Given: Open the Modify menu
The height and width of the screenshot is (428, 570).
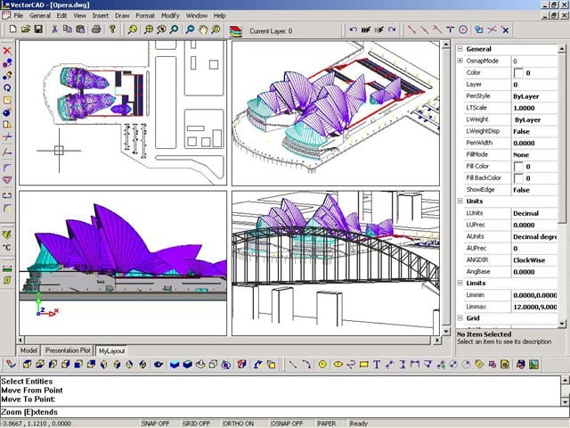Looking at the screenshot, I should [170, 16].
